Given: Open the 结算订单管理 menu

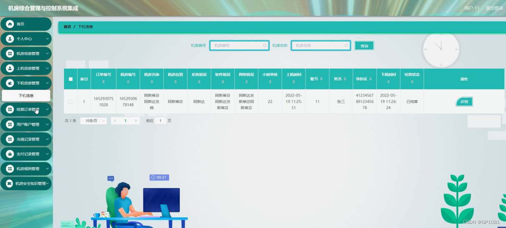Looking at the screenshot, I should coord(26,110).
